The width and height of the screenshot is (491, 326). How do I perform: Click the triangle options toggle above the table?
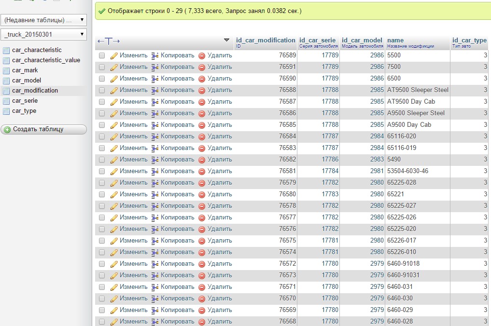[227, 40]
